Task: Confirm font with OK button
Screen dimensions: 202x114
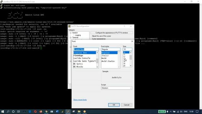Action: click(x=114, y=105)
